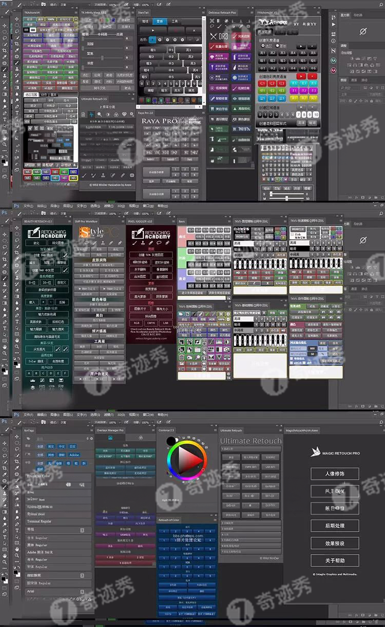This screenshot has height=627, width=385.
Task: Click the Ps app icon in the Coolorus window
Action: [16, 415]
